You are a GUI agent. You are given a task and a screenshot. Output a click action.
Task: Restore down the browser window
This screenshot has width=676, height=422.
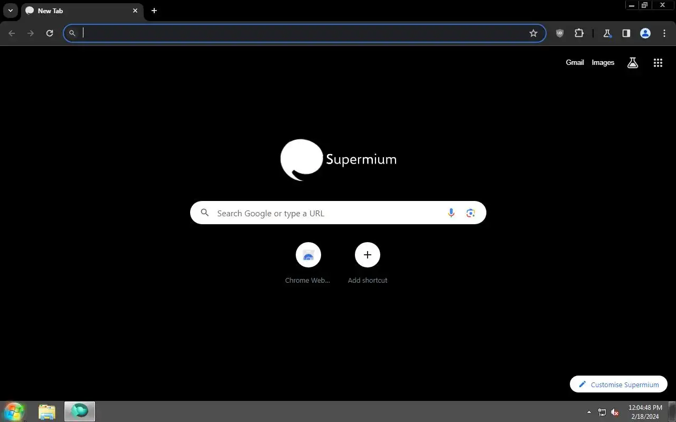point(644,5)
